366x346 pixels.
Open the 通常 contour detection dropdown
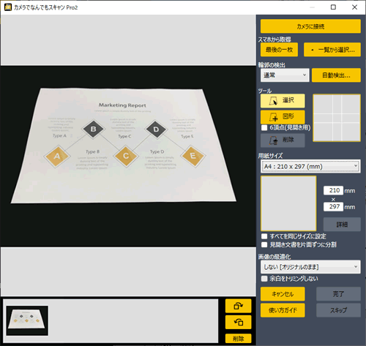tap(285, 75)
